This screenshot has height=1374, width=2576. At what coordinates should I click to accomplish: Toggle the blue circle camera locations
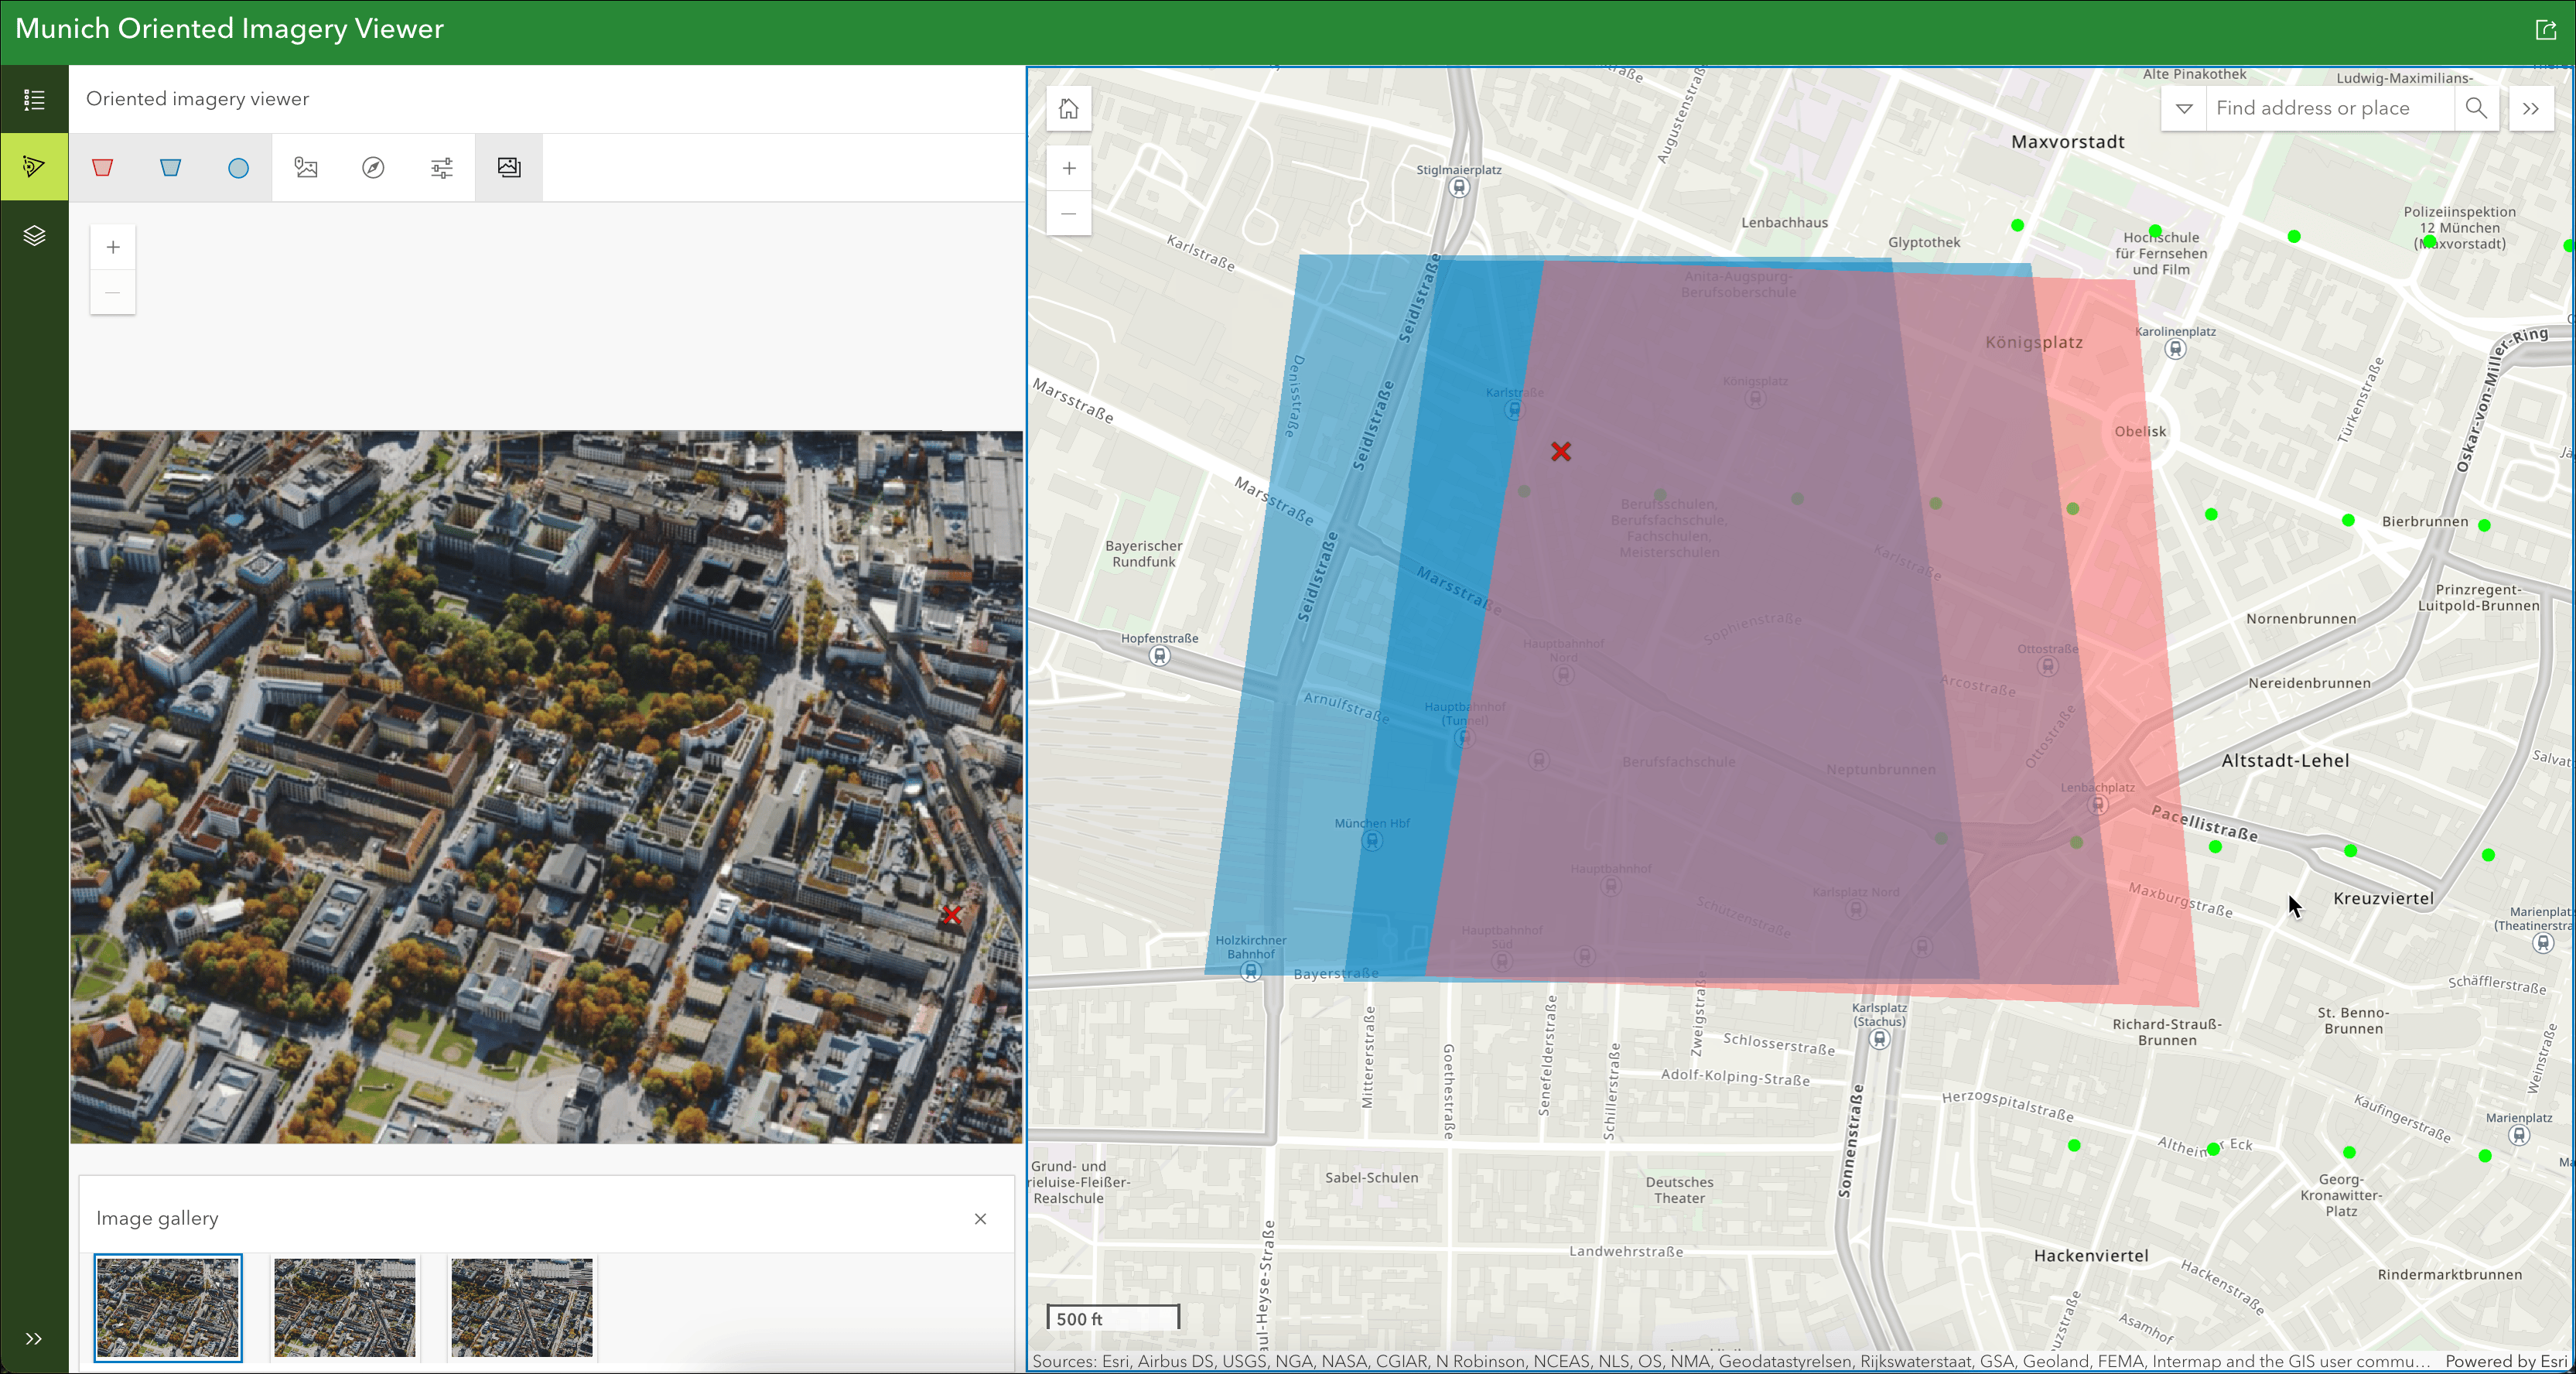pos(238,167)
